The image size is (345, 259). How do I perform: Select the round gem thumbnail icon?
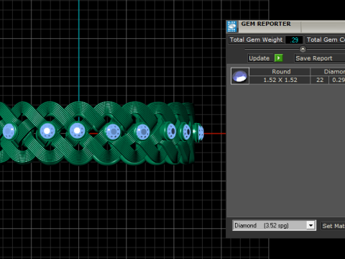click(x=240, y=76)
